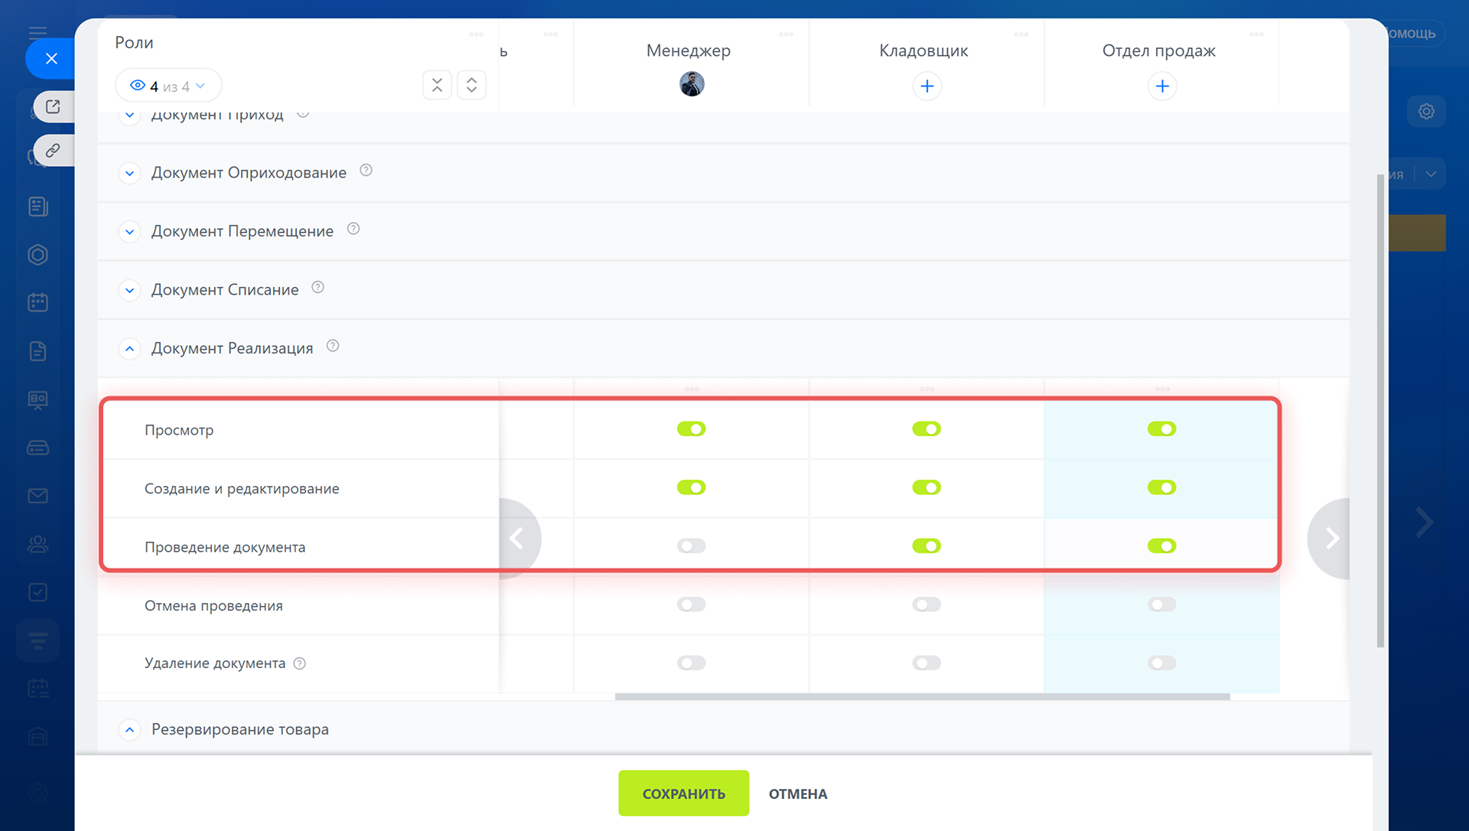Click the Сохранить button

click(683, 794)
